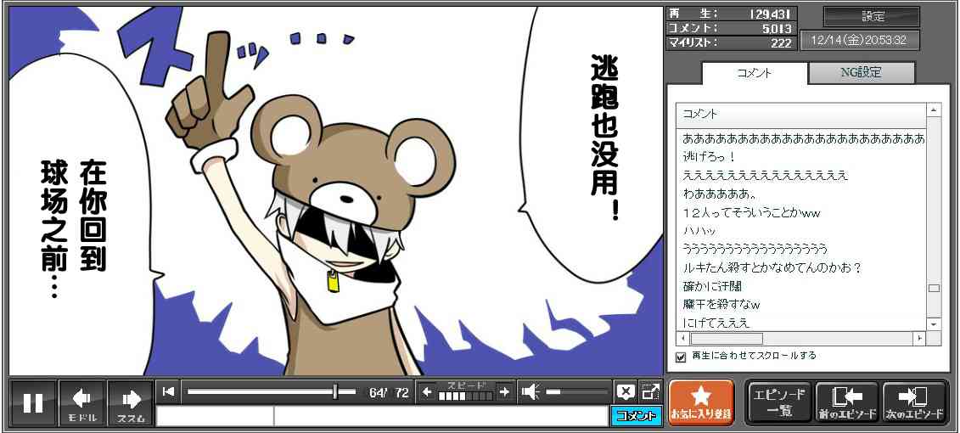
Task: Go to the previous episode (前のエピソード)
Action: tap(846, 402)
